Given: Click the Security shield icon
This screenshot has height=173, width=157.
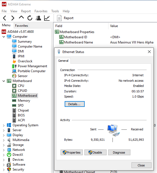Looking at the screenshot, I should pyautogui.click(x=9, y=169).
